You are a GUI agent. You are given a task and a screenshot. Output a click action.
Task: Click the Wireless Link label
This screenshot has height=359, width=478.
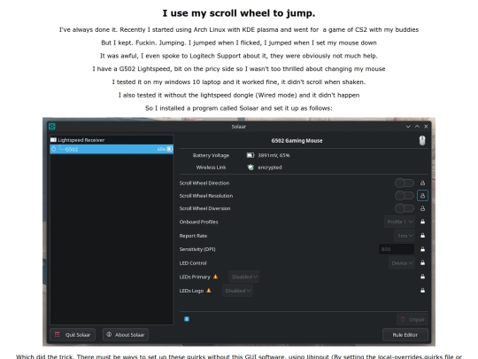click(x=211, y=168)
